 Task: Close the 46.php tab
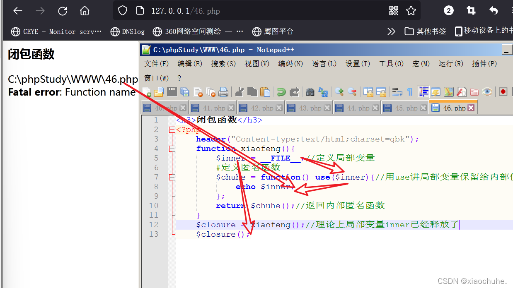click(471, 108)
